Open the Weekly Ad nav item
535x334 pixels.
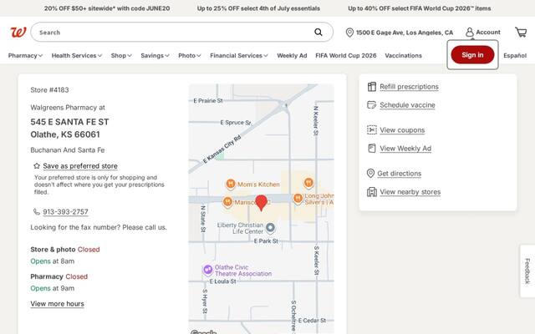click(292, 56)
